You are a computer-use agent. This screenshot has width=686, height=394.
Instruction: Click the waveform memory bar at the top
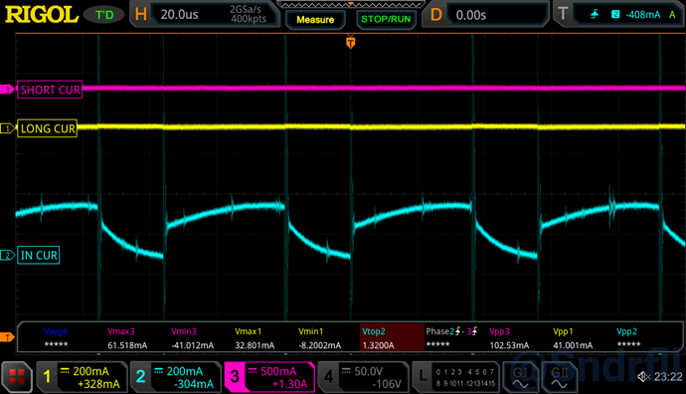(350, 4)
